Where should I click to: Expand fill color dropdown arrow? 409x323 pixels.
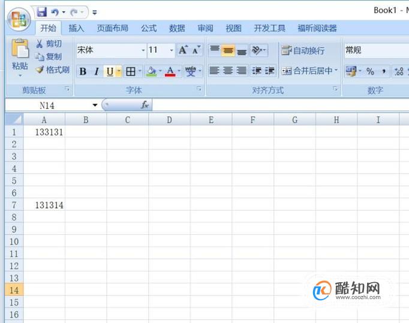160,71
